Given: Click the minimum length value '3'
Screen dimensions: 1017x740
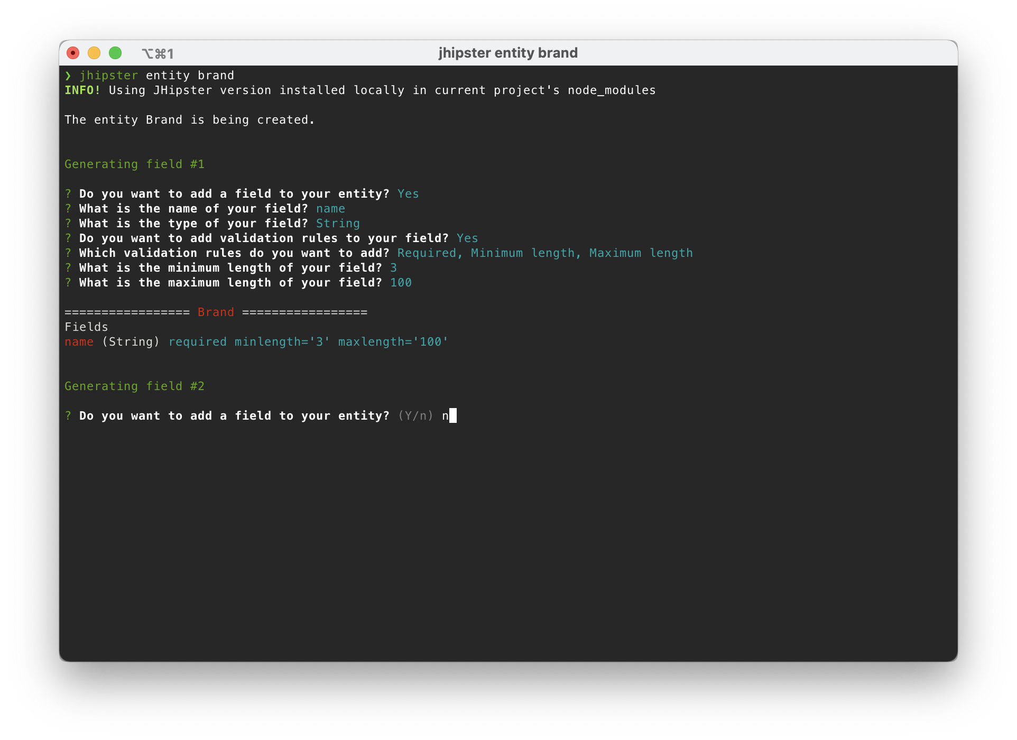Looking at the screenshot, I should pyautogui.click(x=393, y=268).
